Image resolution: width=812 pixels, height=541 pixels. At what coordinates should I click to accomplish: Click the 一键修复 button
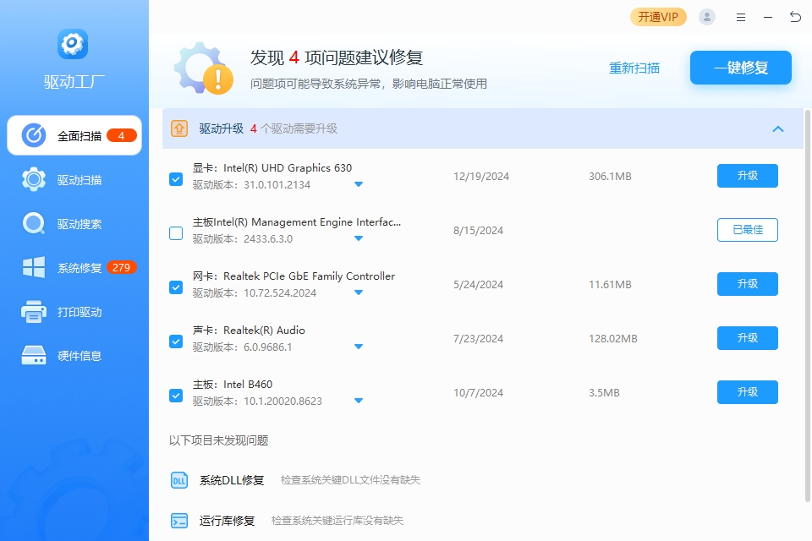[x=741, y=68]
